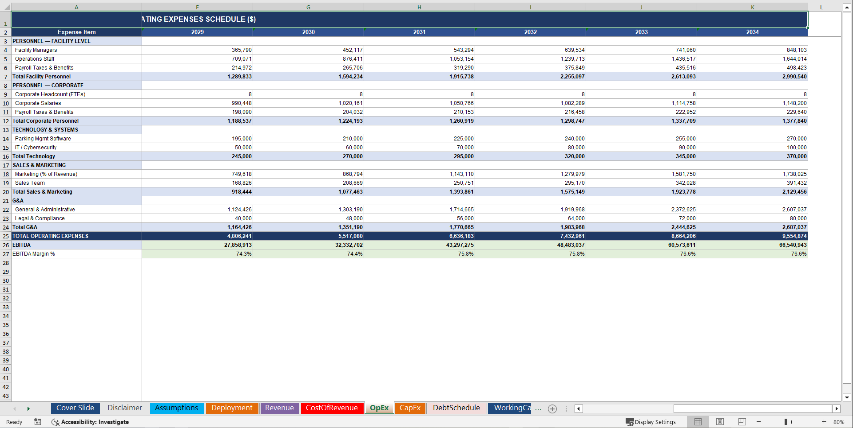Select column header K

point(752,7)
